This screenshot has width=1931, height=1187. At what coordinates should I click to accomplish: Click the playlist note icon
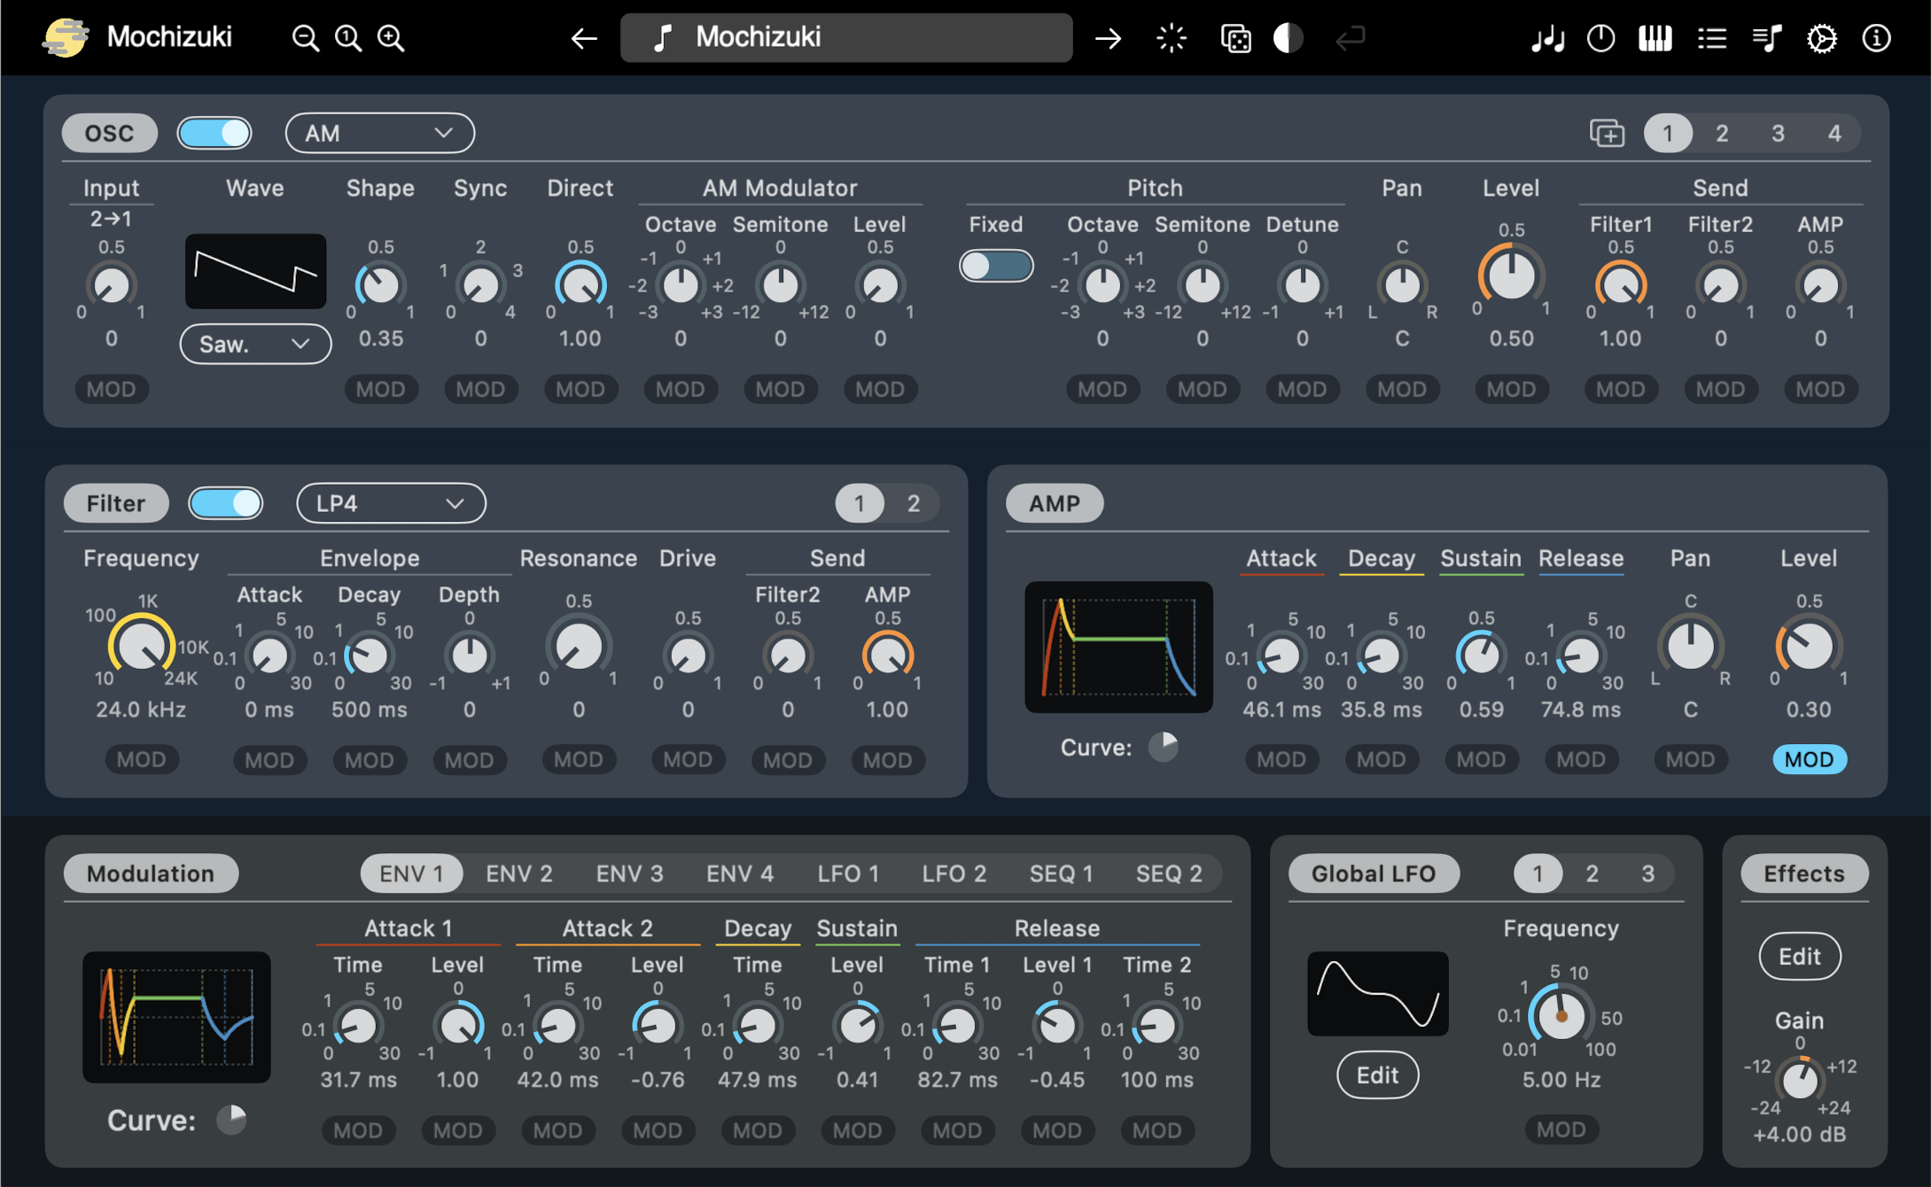coord(1766,38)
